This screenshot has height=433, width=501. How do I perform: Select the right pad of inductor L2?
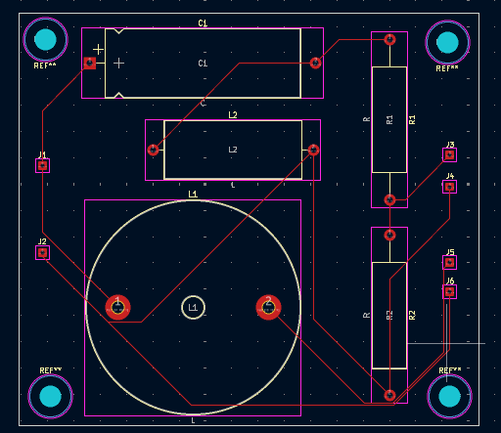coord(313,150)
